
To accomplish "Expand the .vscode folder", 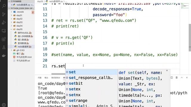I will coord(11,12).
